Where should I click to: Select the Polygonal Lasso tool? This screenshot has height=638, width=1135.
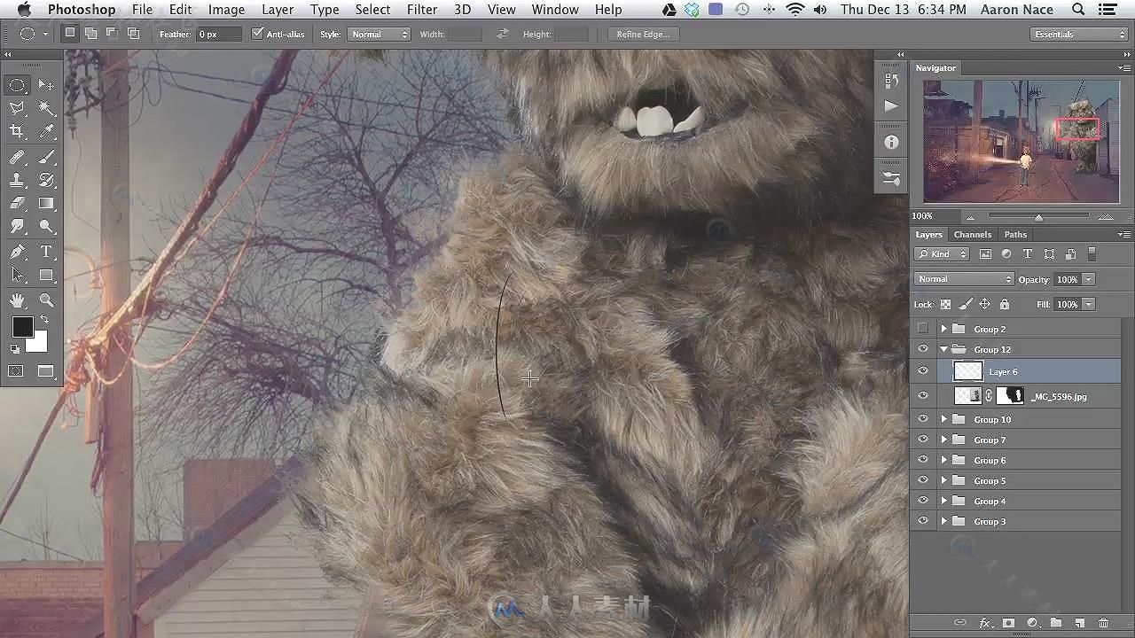[17, 108]
